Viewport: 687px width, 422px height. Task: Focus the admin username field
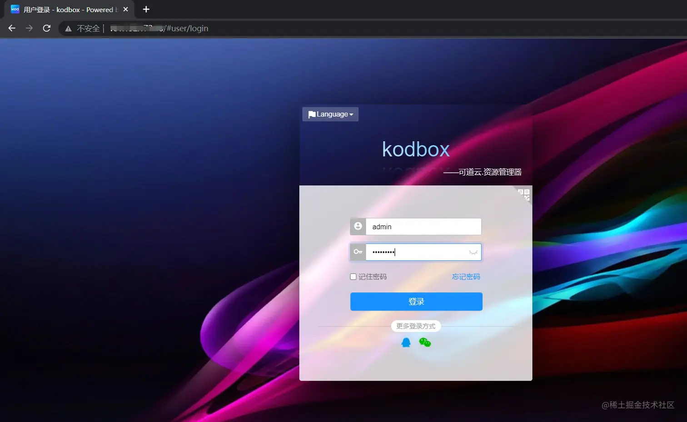point(423,227)
